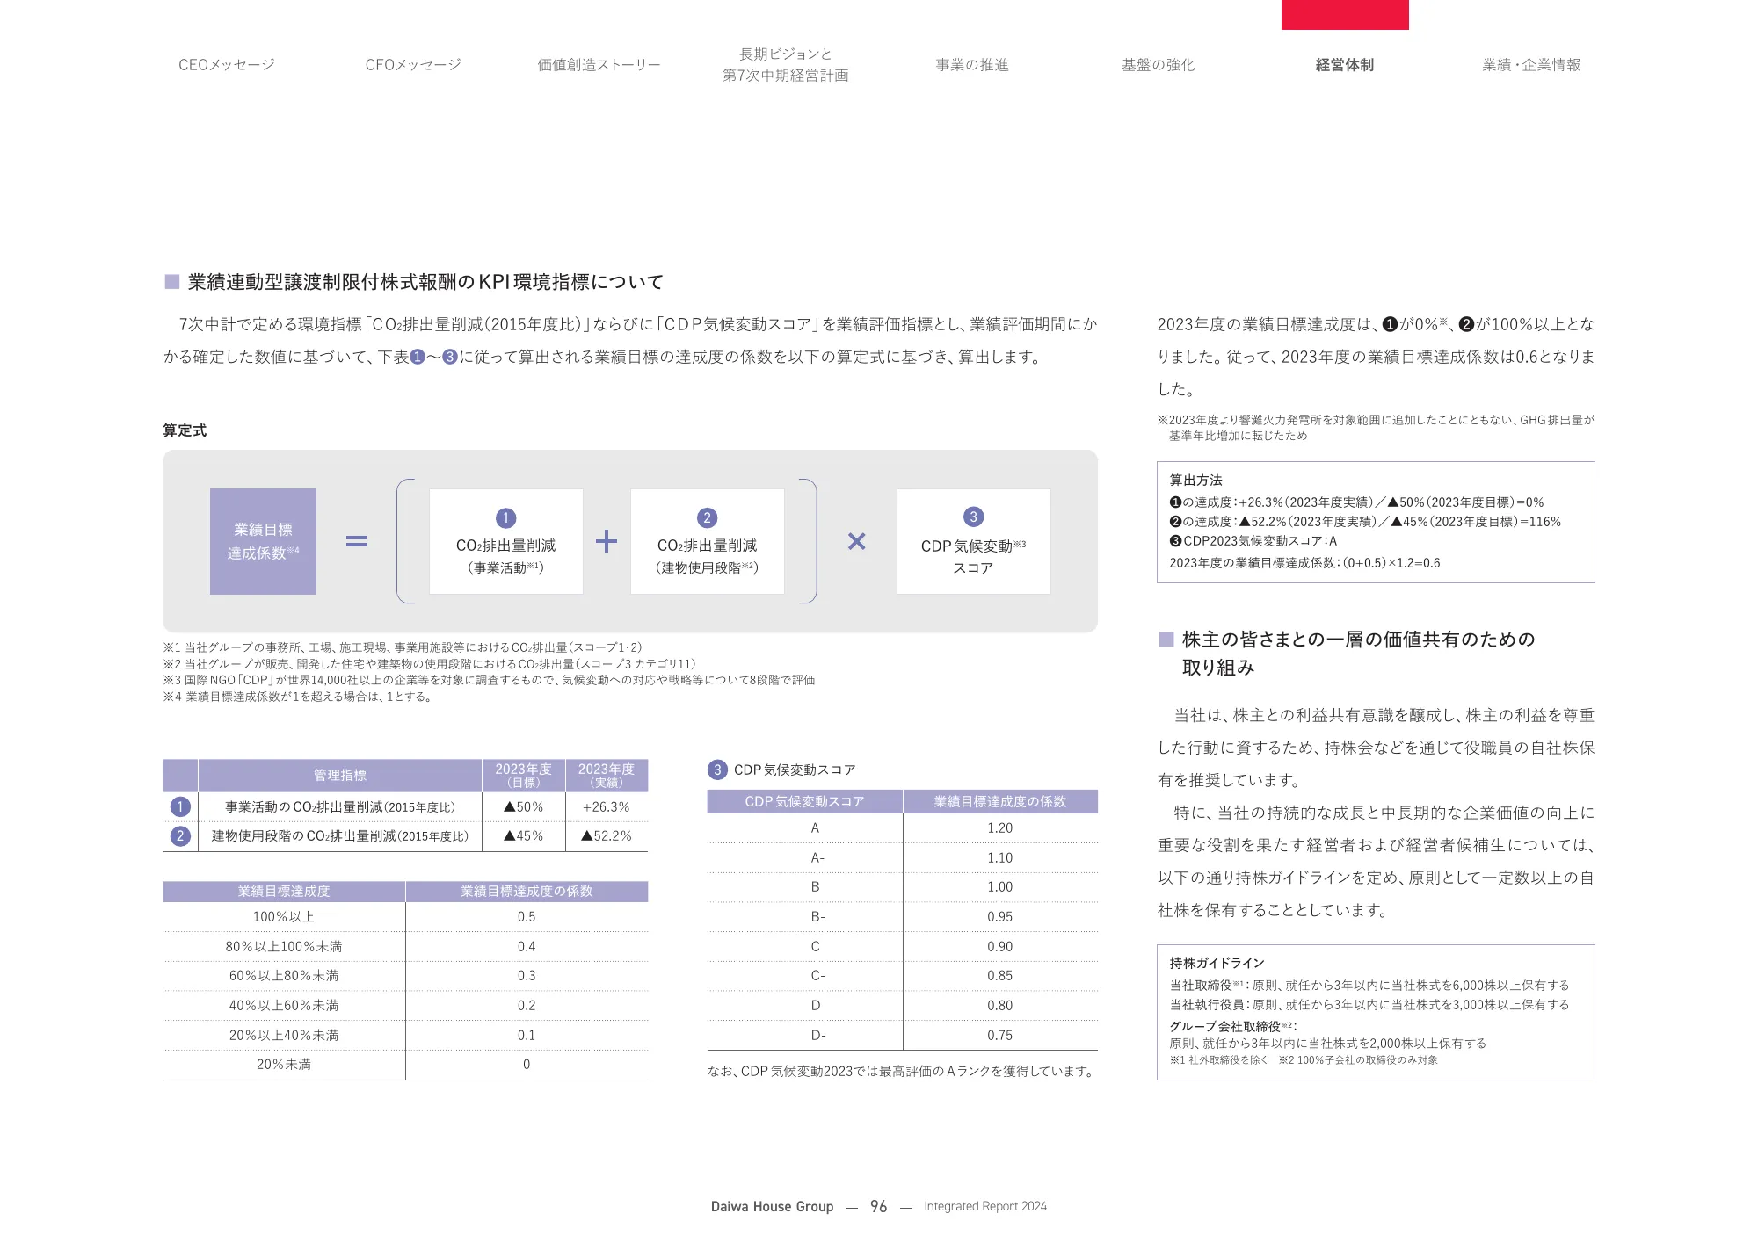The height and width of the screenshot is (1243, 1758).
Task: Open the 業績・企業情報 tab
Action: point(1531,65)
